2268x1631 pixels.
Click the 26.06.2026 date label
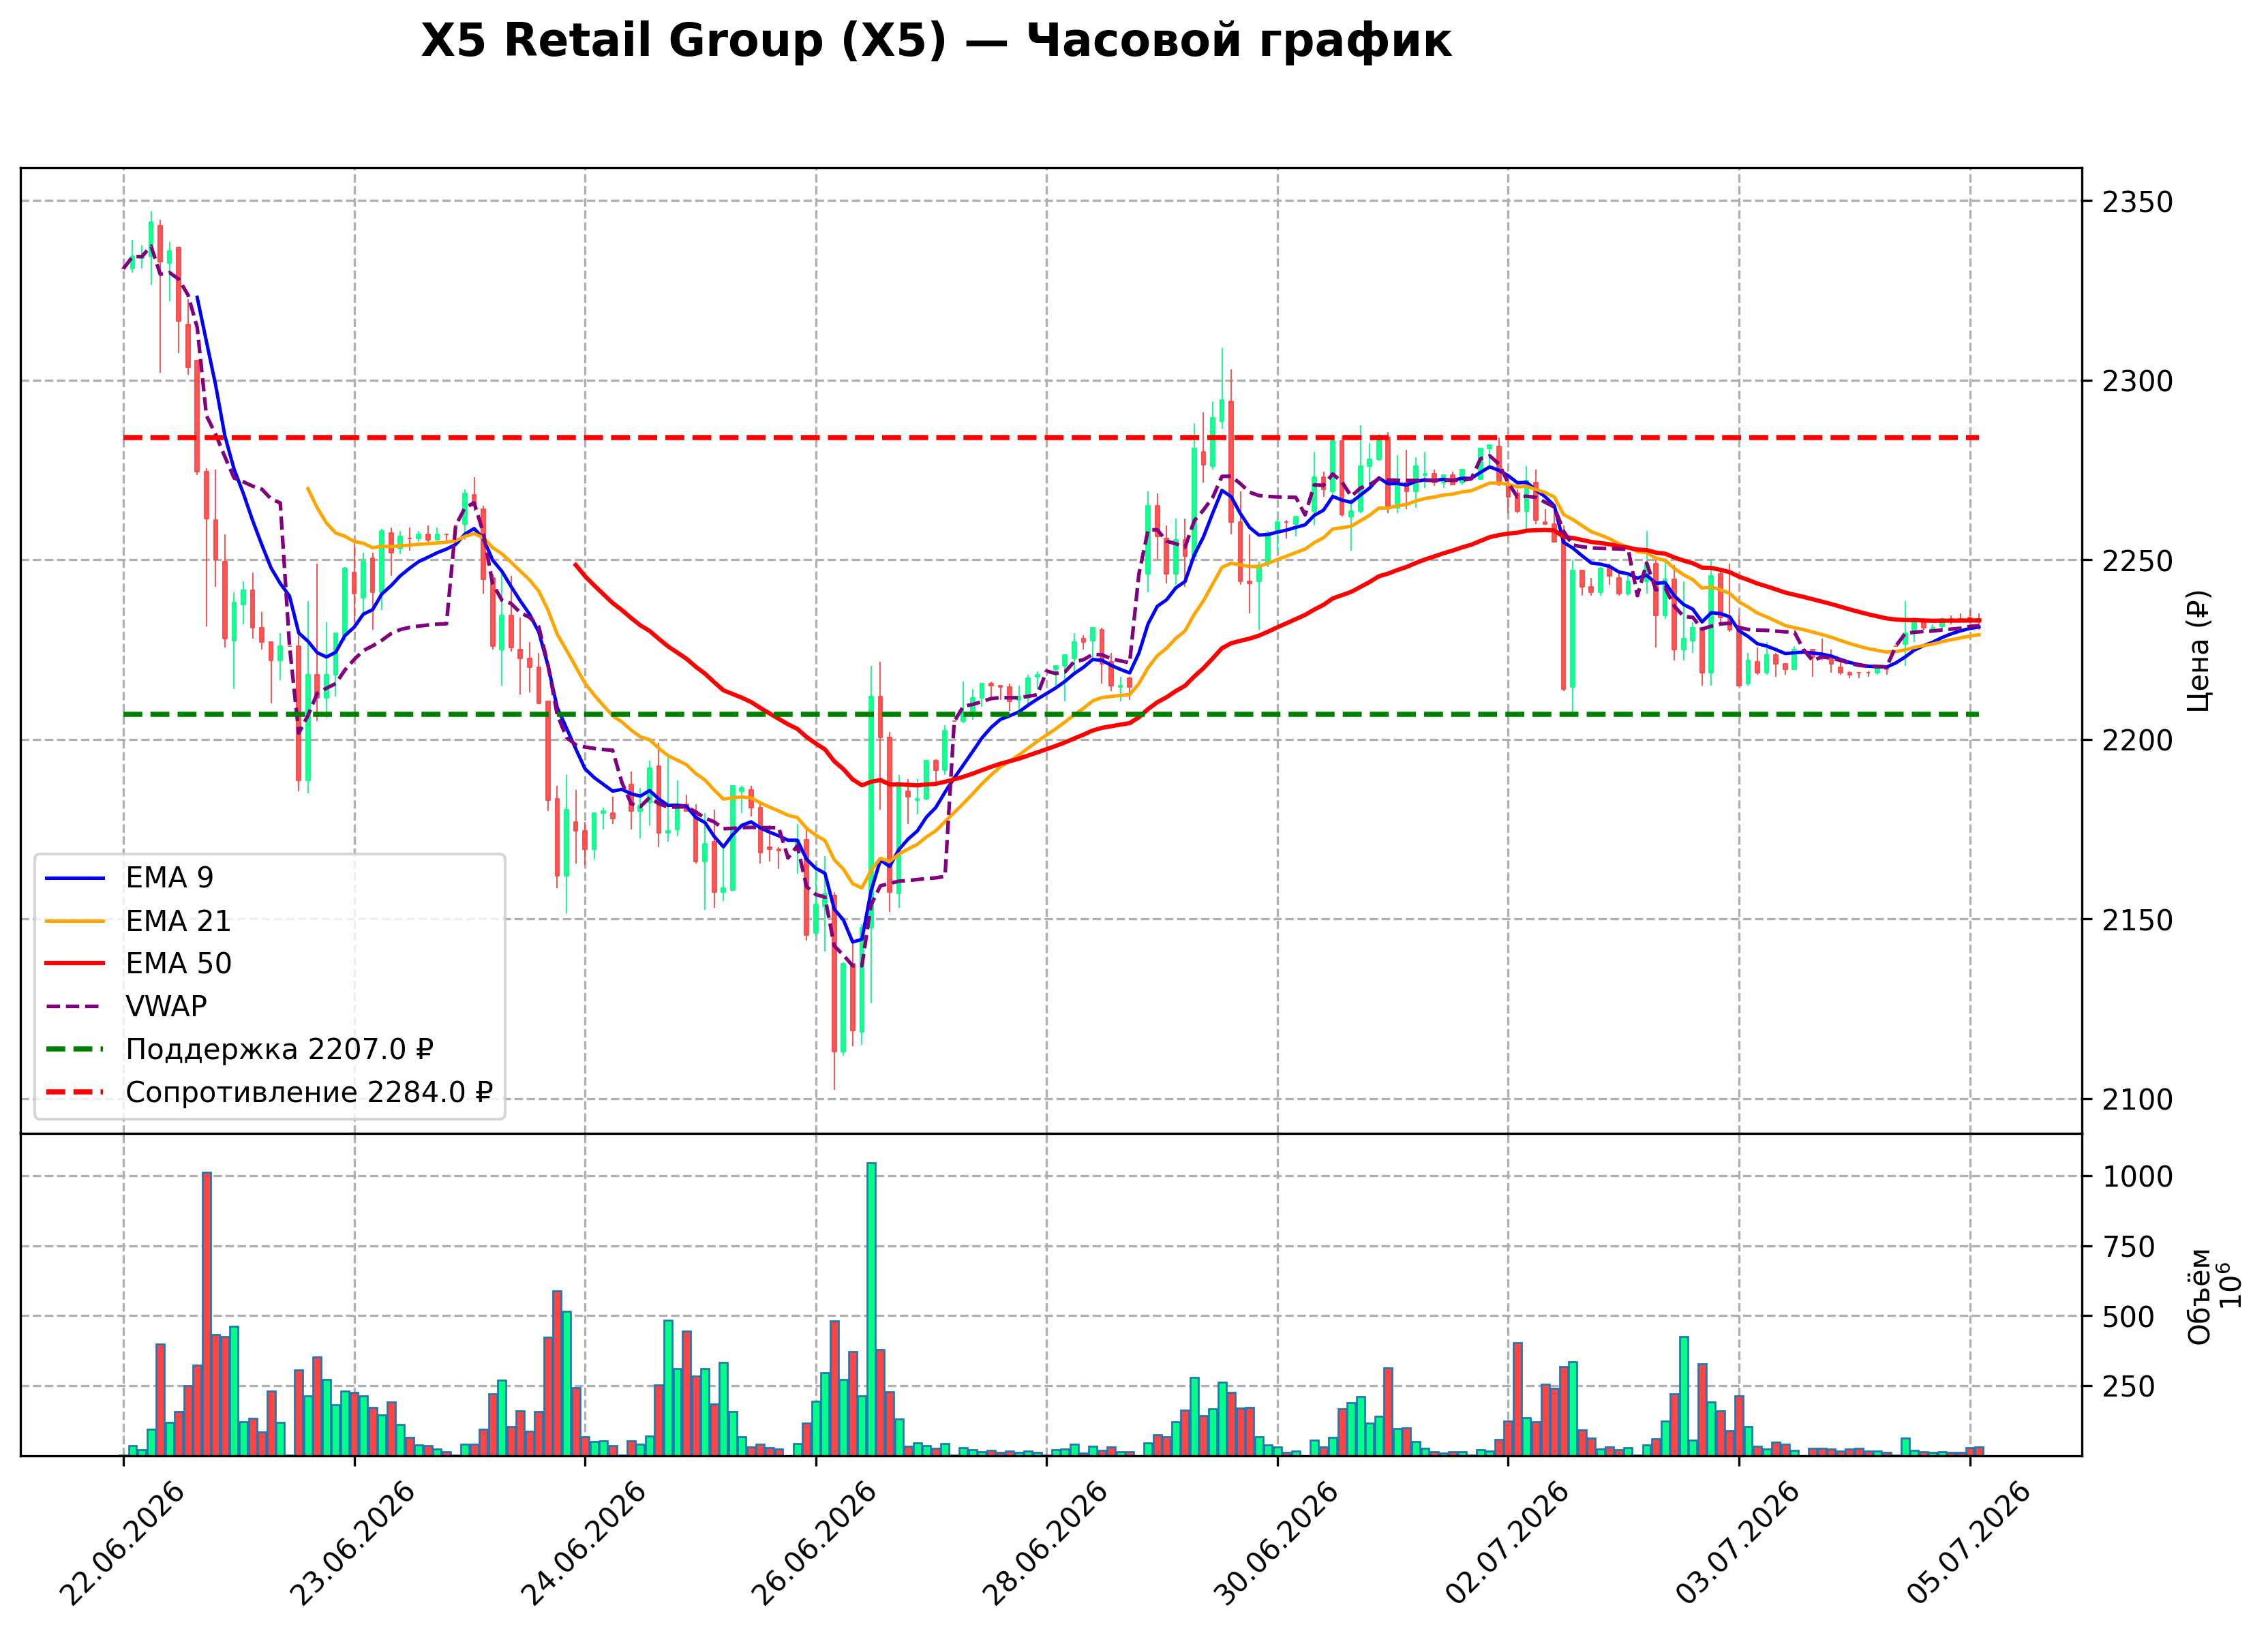click(x=814, y=1545)
